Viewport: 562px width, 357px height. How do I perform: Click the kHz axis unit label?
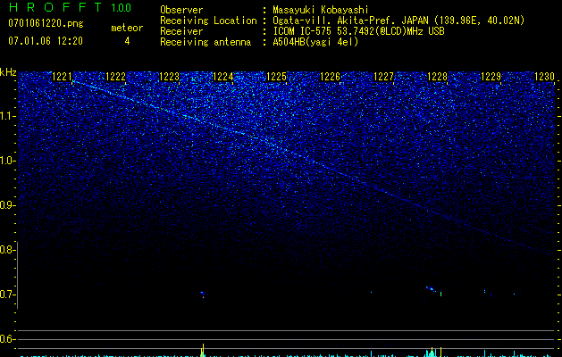(8, 72)
